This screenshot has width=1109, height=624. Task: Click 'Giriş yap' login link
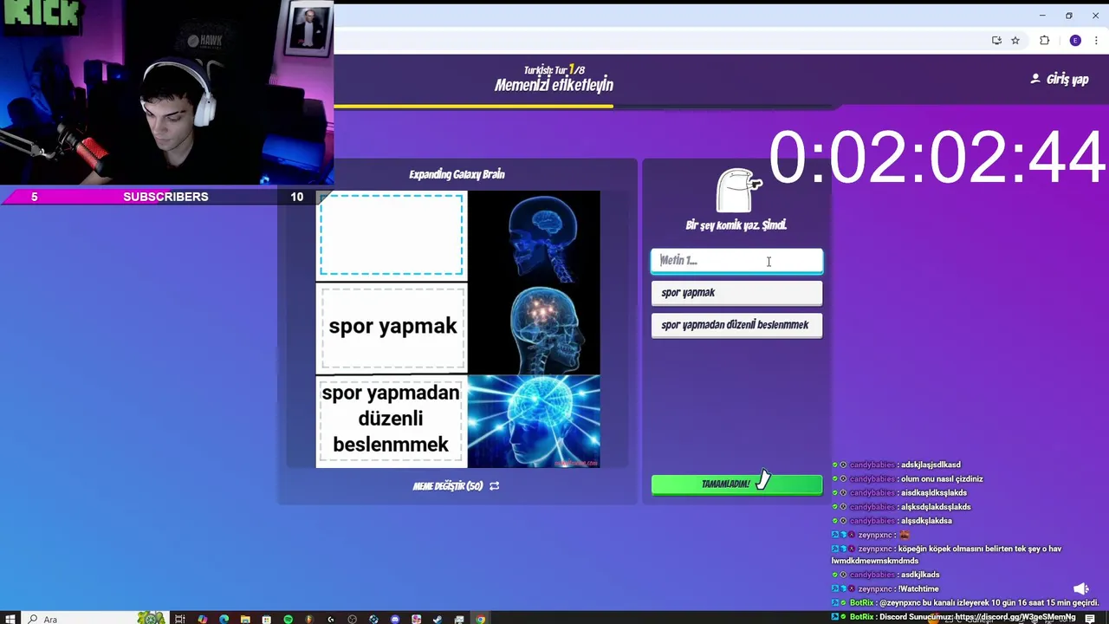(1067, 79)
